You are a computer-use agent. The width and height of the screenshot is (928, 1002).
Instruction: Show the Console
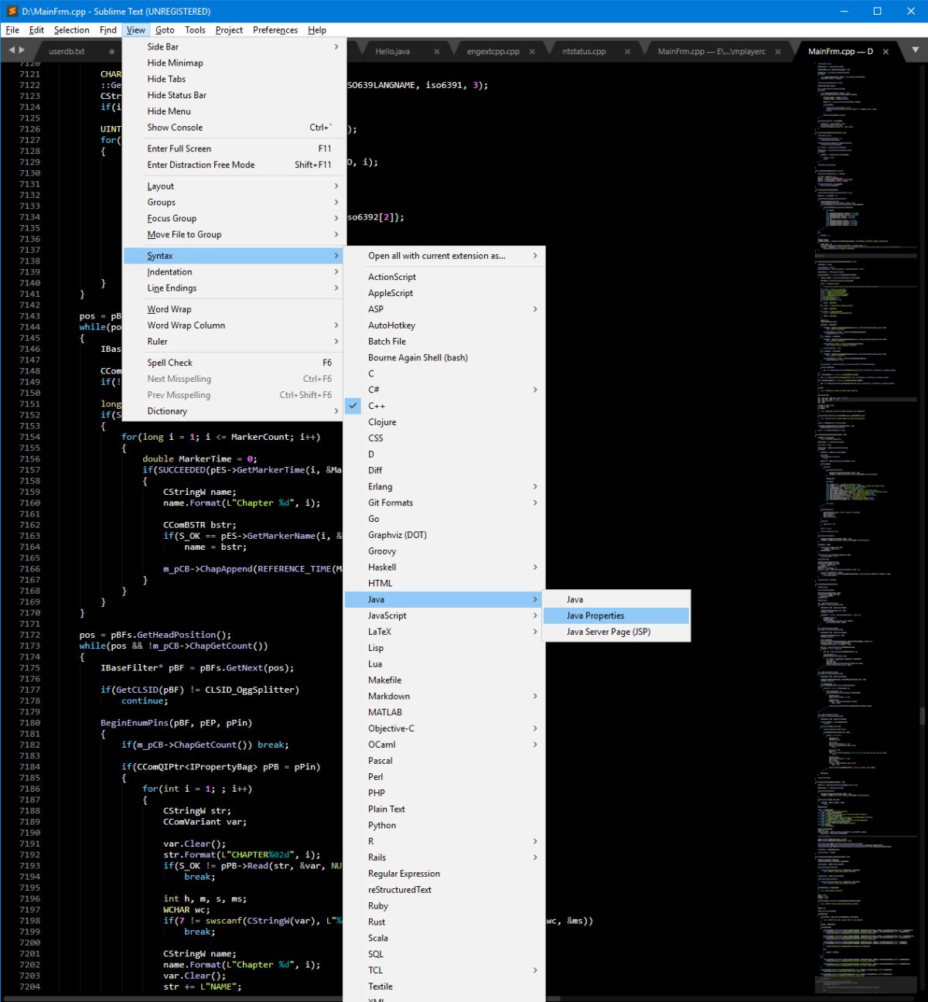[234, 128]
